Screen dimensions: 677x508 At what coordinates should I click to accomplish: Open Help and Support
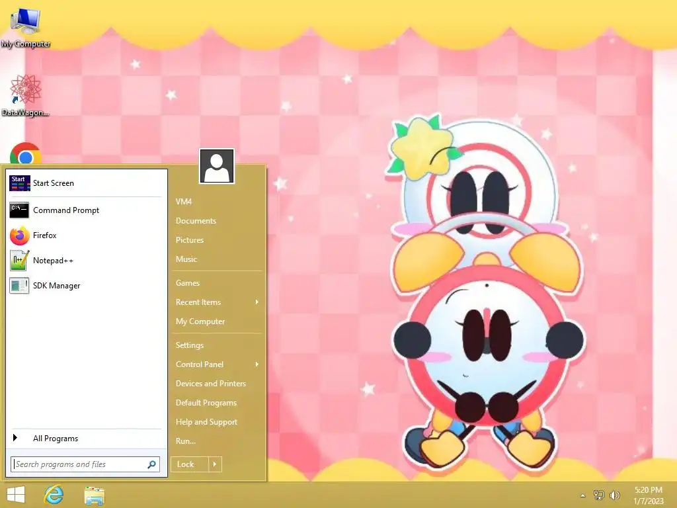point(206,422)
